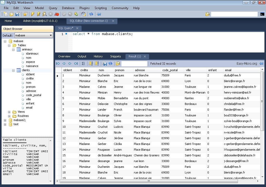
Task: Click the reconnect to DBMS icon
Action: pos(84,14)
